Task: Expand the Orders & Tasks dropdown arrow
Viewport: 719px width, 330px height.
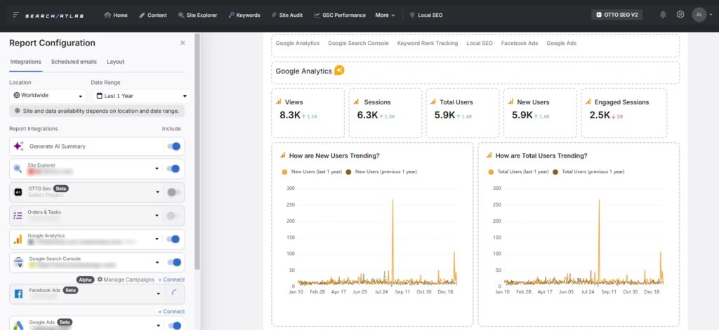Action: click(x=157, y=216)
